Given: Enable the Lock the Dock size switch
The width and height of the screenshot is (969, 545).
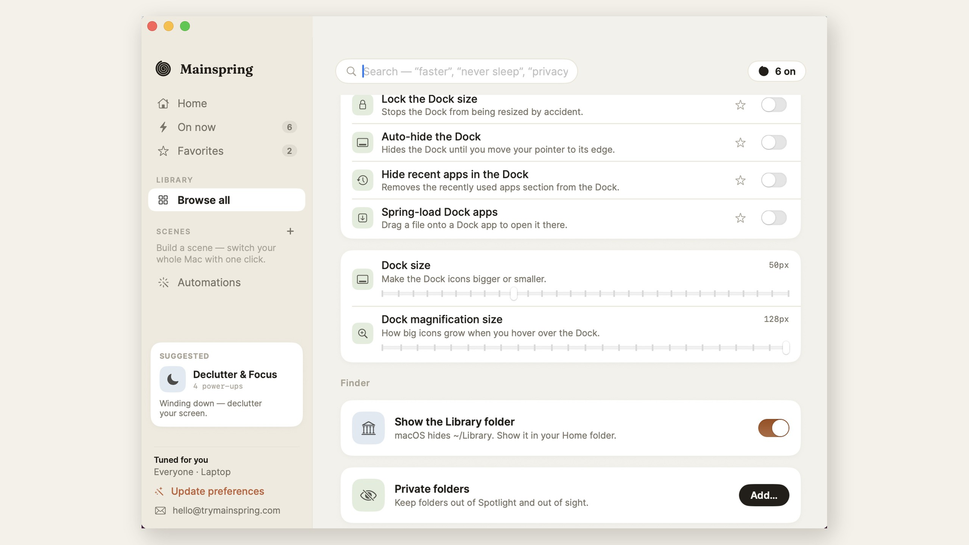Looking at the screenshot, I should [774, 105].
